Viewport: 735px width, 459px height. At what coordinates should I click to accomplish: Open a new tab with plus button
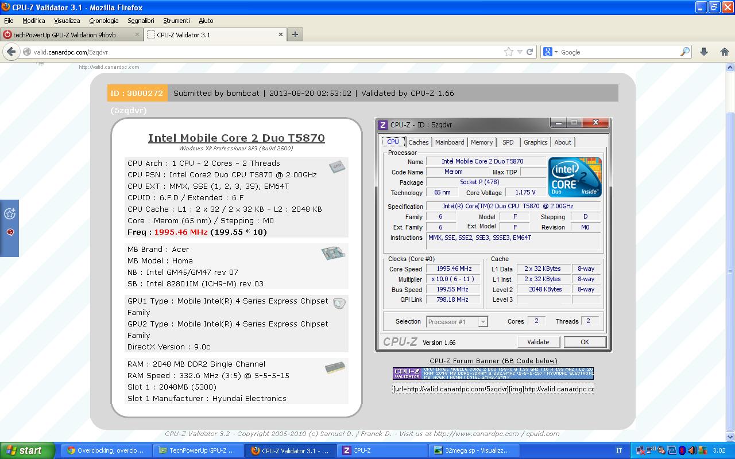coord(295,34)
